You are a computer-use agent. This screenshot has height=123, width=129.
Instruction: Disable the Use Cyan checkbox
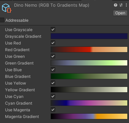(x=53, y=96)
